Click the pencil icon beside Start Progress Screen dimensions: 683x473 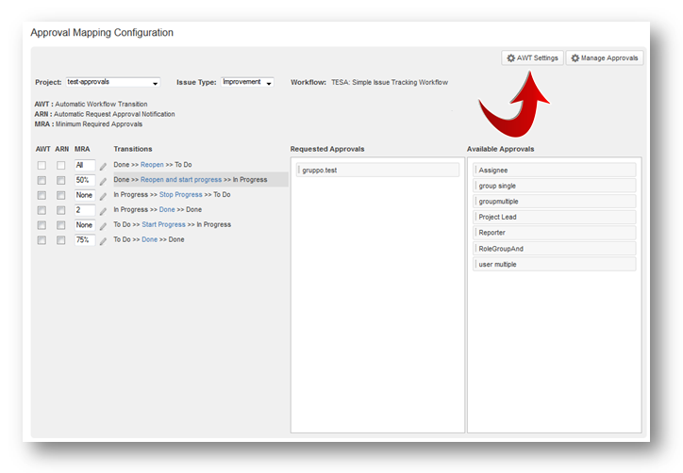(x=104, y=226)
